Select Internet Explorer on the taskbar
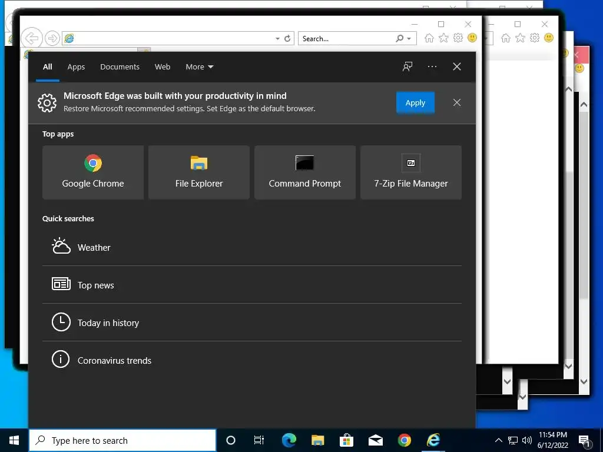603x452 pixels. [x=433, y=440]
